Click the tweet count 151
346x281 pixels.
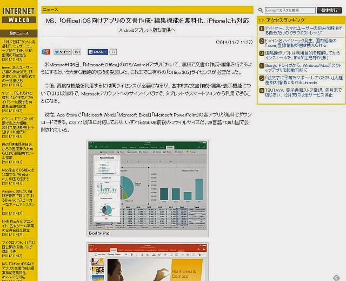(77, 52)
